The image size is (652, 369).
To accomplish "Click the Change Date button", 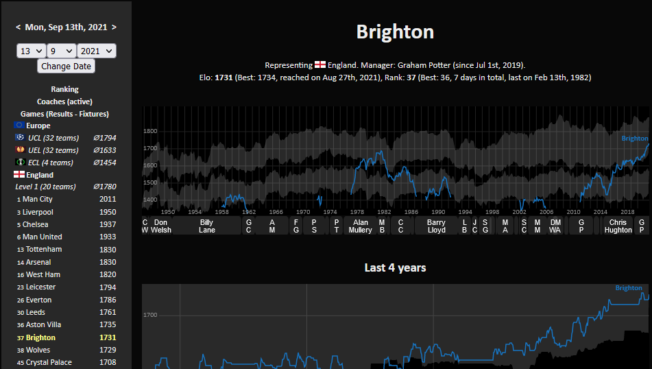I will [66, 66].
